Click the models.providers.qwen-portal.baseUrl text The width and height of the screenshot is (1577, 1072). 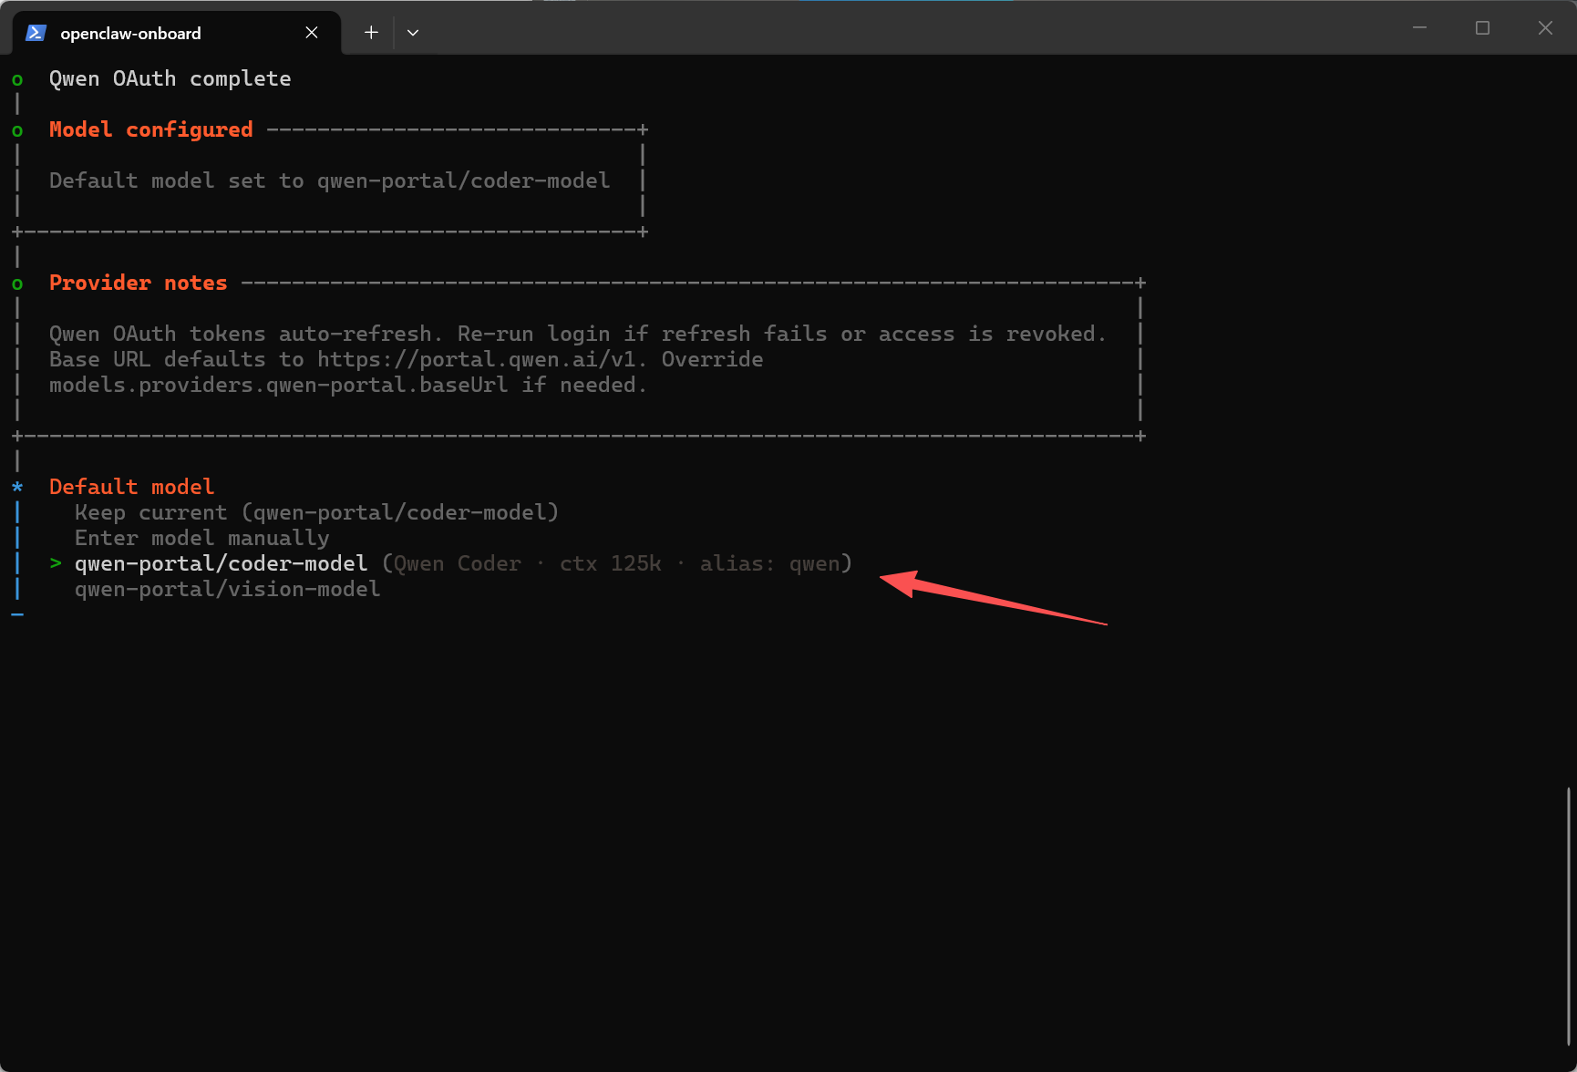click(x=278, y=385)
